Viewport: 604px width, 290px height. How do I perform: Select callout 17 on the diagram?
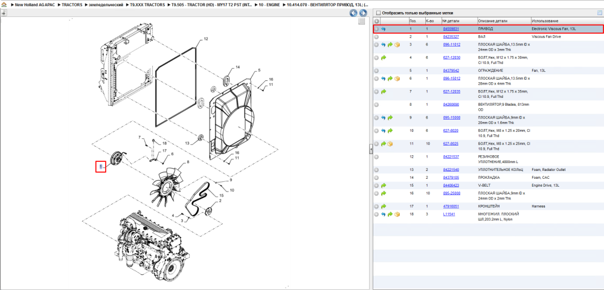click(164, 150)
